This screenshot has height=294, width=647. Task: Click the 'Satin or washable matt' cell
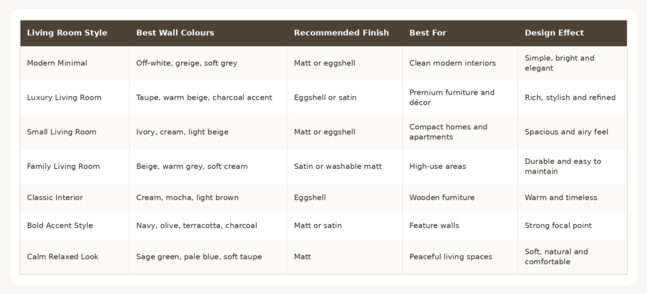tap(345, 167)
